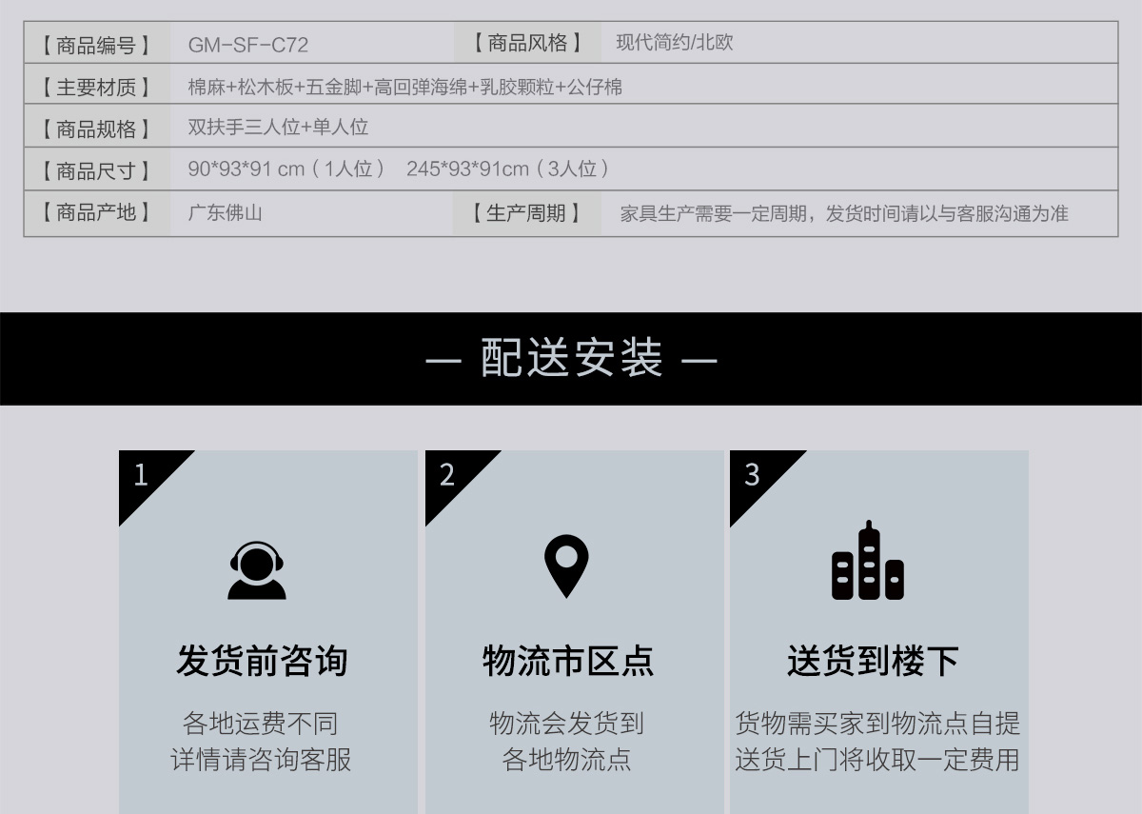The height and width of the screenshot is (814, 1142).
Task: Click product code GM-SF-C72
Action: pyautogui.click(x=247, y=45)
